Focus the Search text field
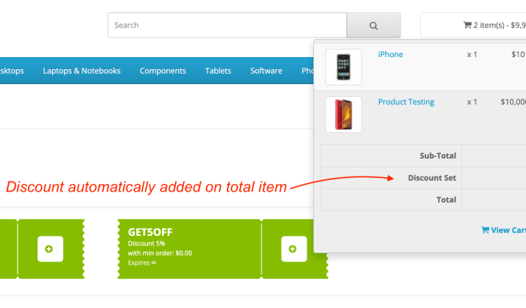This screenshot has width=526, height=308. (x=227, y=25)
